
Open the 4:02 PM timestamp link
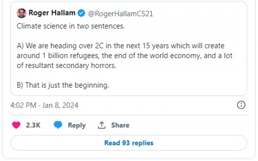click(23, 105)
